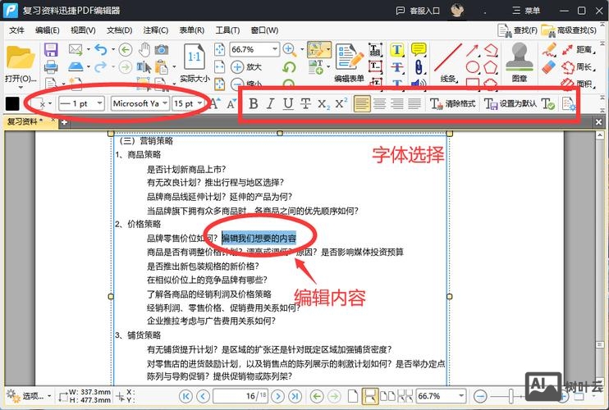This screenshot has height=410, width=609.
Task: Select the oval shape tool
Action: coord(472,67)
